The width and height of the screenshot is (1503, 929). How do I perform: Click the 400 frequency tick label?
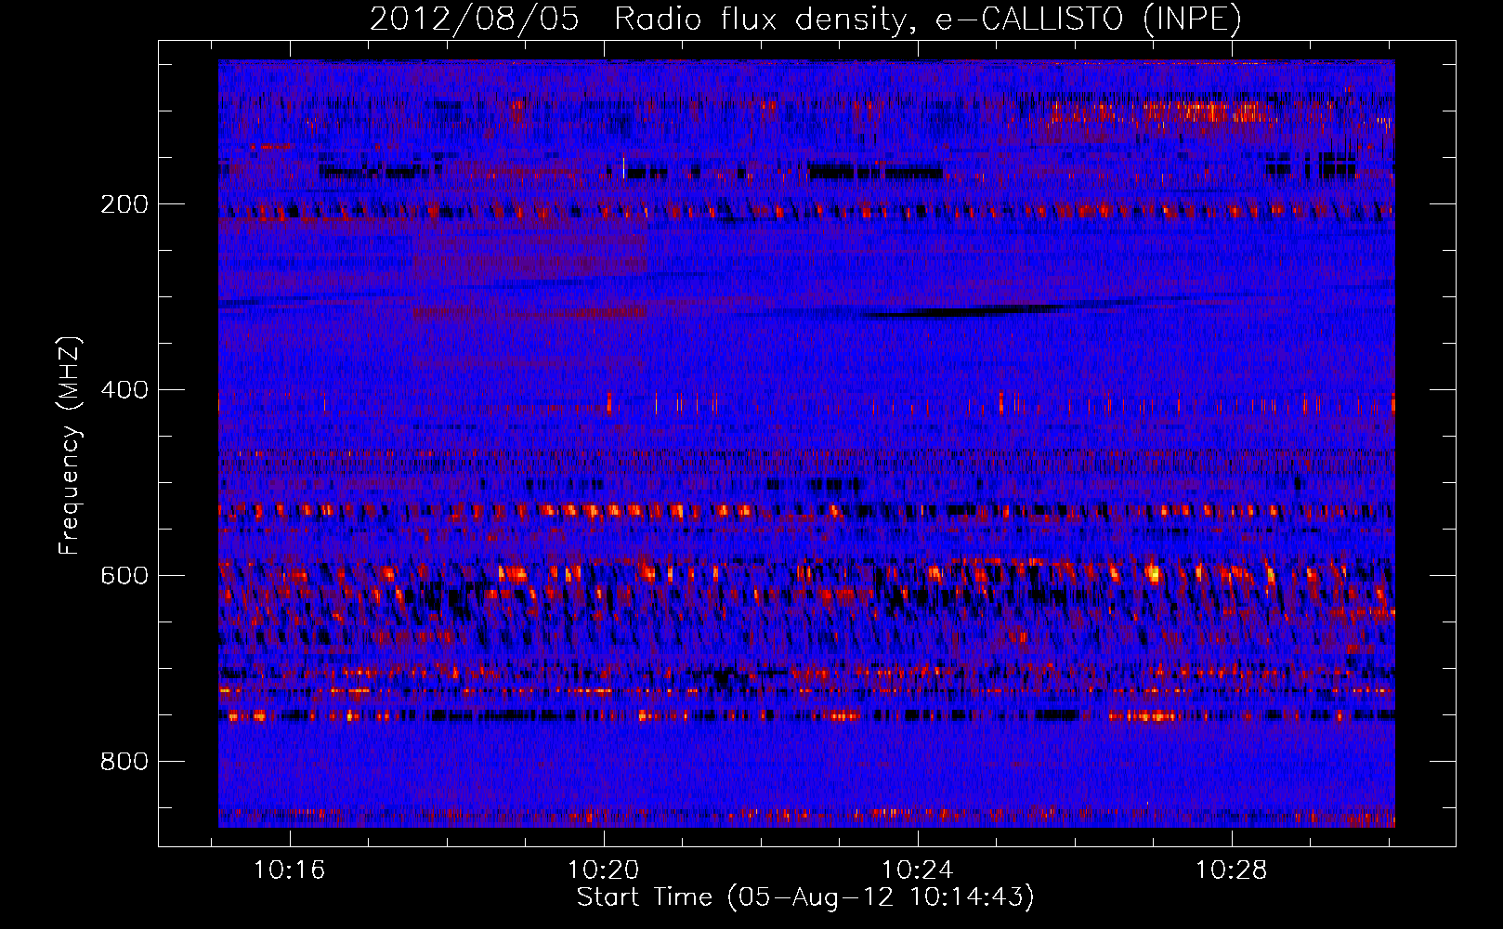click(124, 390)
